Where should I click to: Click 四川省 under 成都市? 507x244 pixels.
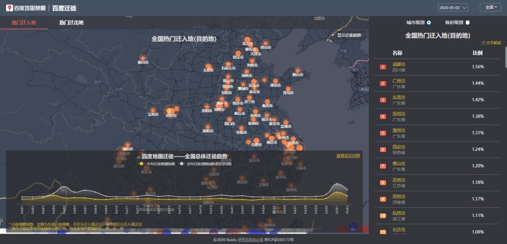399,70
